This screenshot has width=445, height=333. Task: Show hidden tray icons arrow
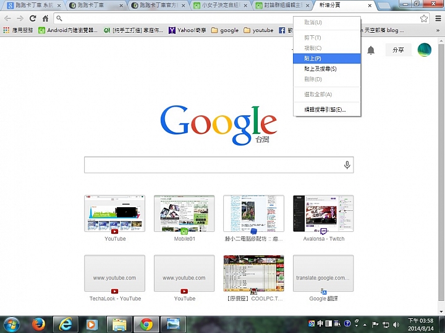[x=365, y=324]
